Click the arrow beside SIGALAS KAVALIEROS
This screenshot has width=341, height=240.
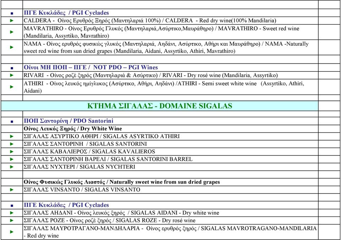pyautogui.click(x=12, y=152)
